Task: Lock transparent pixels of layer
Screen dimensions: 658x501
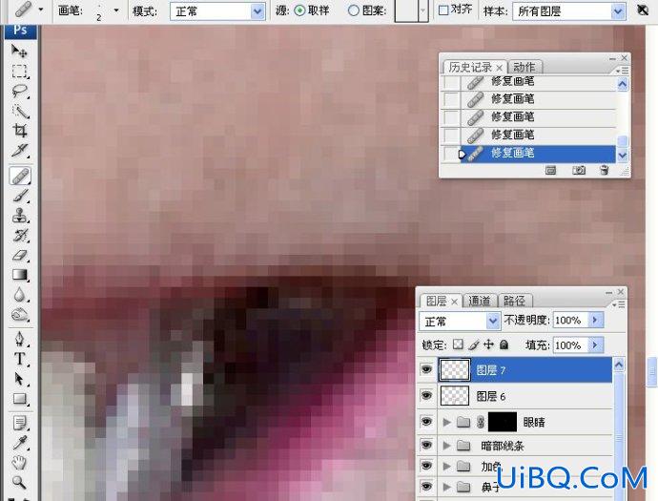Action: [x=458, y=344]
